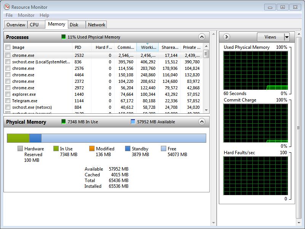Select the Telegram.exe process name
The height and width of the screenshot is (229, 305).
[25, 101]
